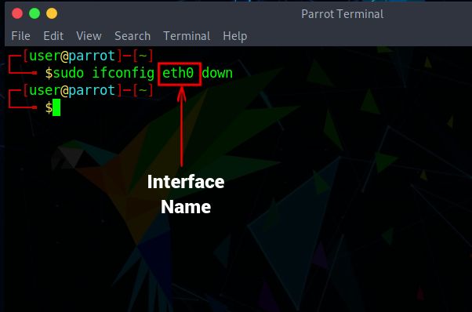Click the green window control button
The image size is (472, 312).
pos(34,13)
